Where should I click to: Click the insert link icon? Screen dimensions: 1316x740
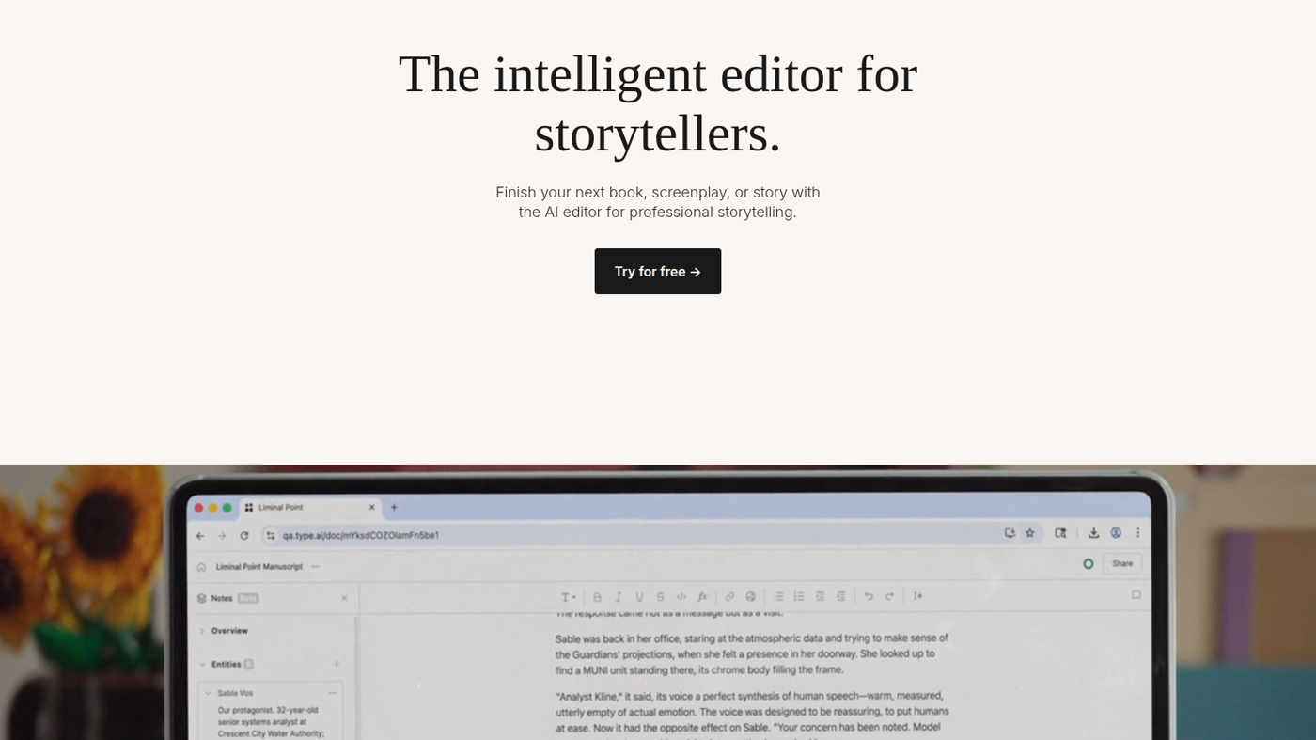[729, 597]
